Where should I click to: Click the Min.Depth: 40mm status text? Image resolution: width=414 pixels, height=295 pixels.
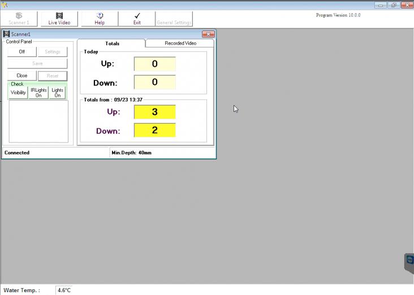(x=131, y=153)
